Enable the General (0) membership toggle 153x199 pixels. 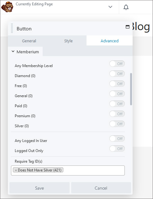[117, 94]
